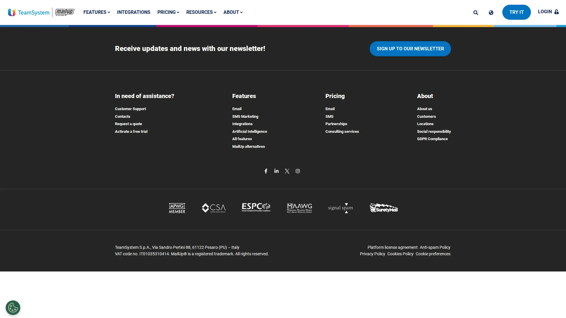Visit the Instagram page

click(297, 171)
